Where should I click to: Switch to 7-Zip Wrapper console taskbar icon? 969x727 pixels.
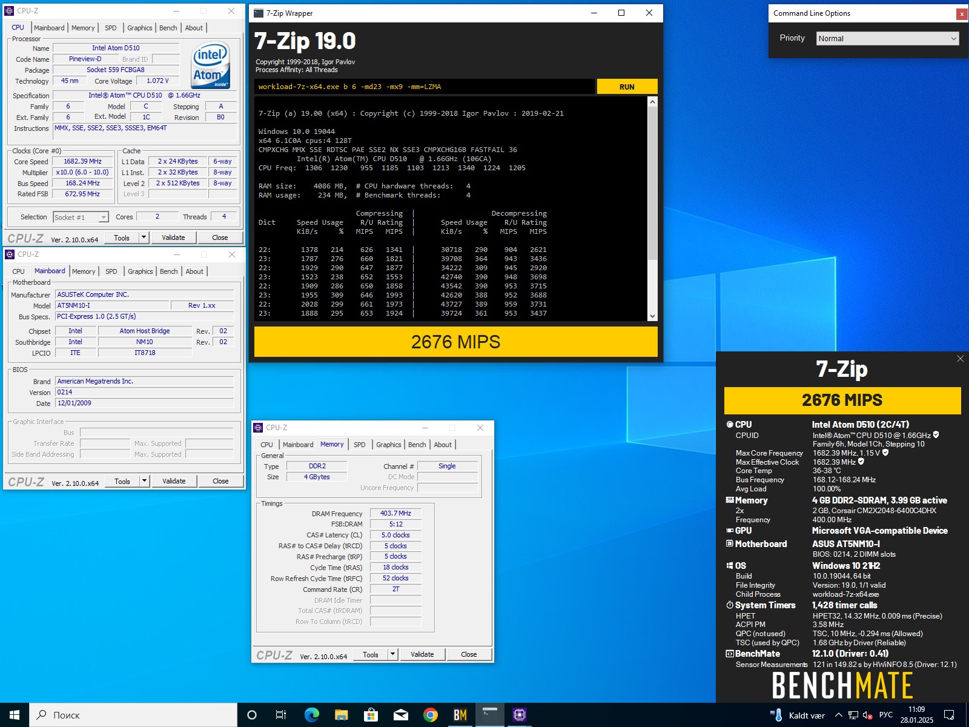[x=490, y=715]
